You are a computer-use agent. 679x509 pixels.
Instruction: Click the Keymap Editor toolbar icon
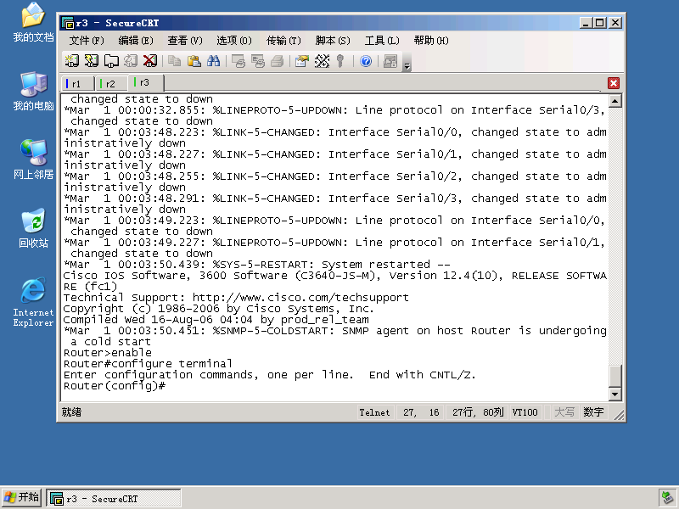click(x=322, y=61)
